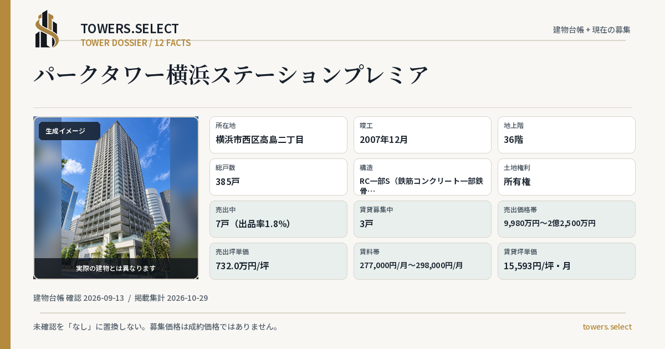Expand the truncated 構造 card text

pyautogui.click(x=422, y=177)
